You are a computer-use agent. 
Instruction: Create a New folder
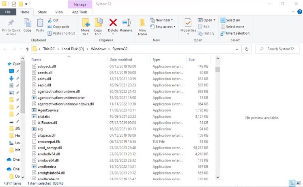[143, 27]
